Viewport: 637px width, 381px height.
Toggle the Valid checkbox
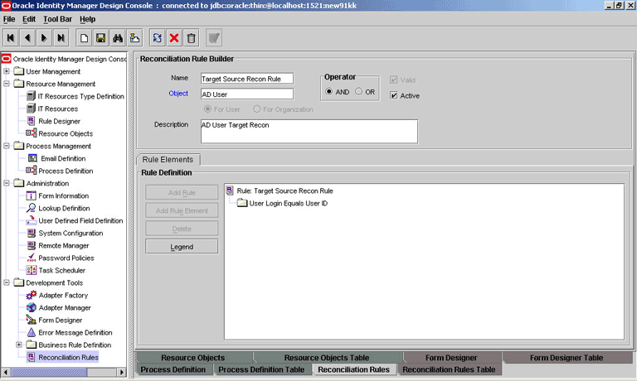click(x=394, y=80)
